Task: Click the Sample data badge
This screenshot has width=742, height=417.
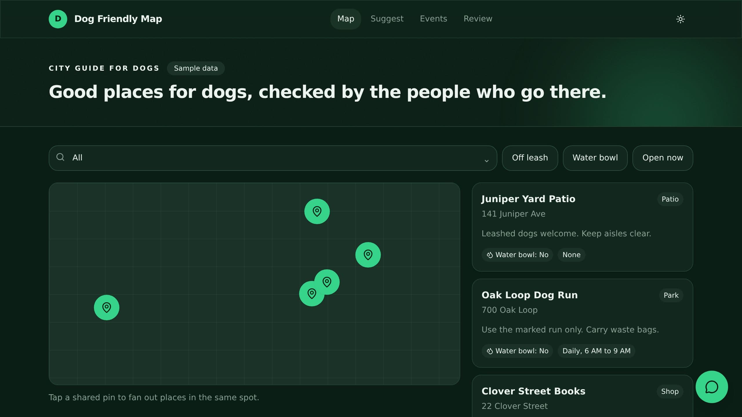Action: coord(196,68)
